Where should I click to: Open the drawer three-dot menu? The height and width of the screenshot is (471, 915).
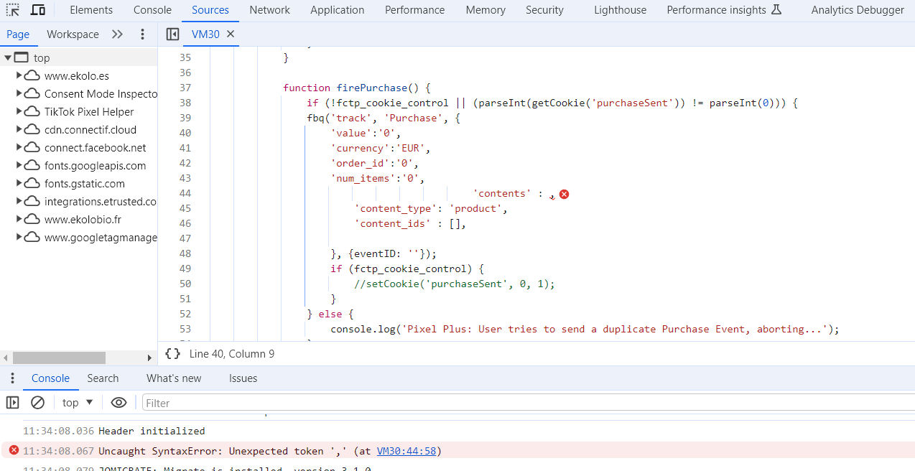click(x=12, y=378)
